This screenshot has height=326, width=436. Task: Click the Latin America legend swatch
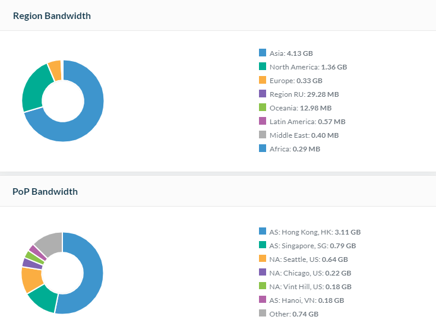point(263,121)
